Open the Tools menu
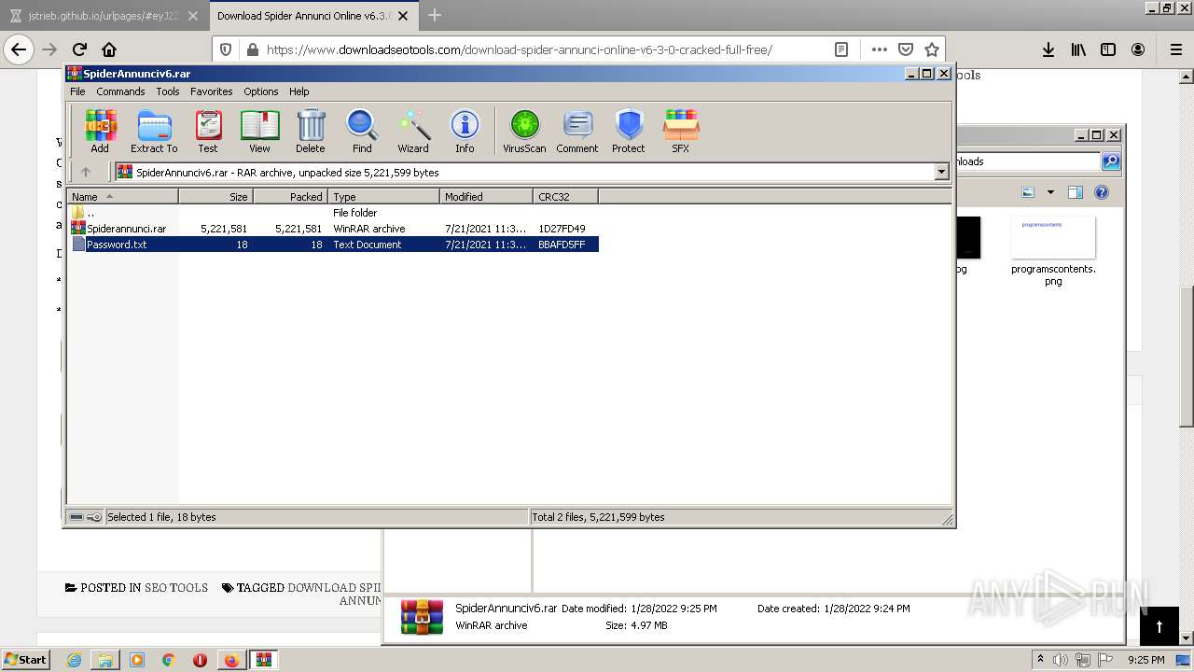Image resolution: width=1194 pixels, height=672 pixels. [168, 91]
